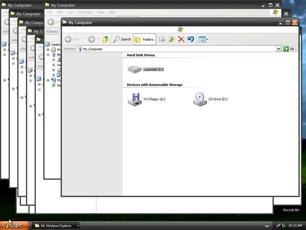Expand My Documents in the folder tree
The width and height of the screenshot is (306, 230).
pos(48,49)
